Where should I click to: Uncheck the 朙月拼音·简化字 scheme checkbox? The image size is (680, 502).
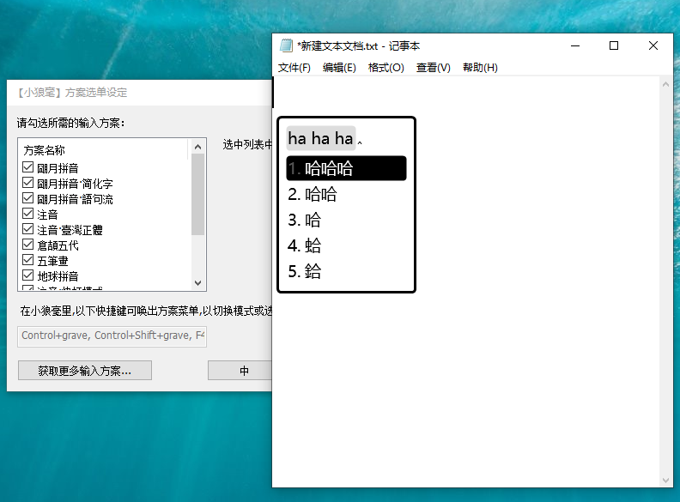pos(27,183)
